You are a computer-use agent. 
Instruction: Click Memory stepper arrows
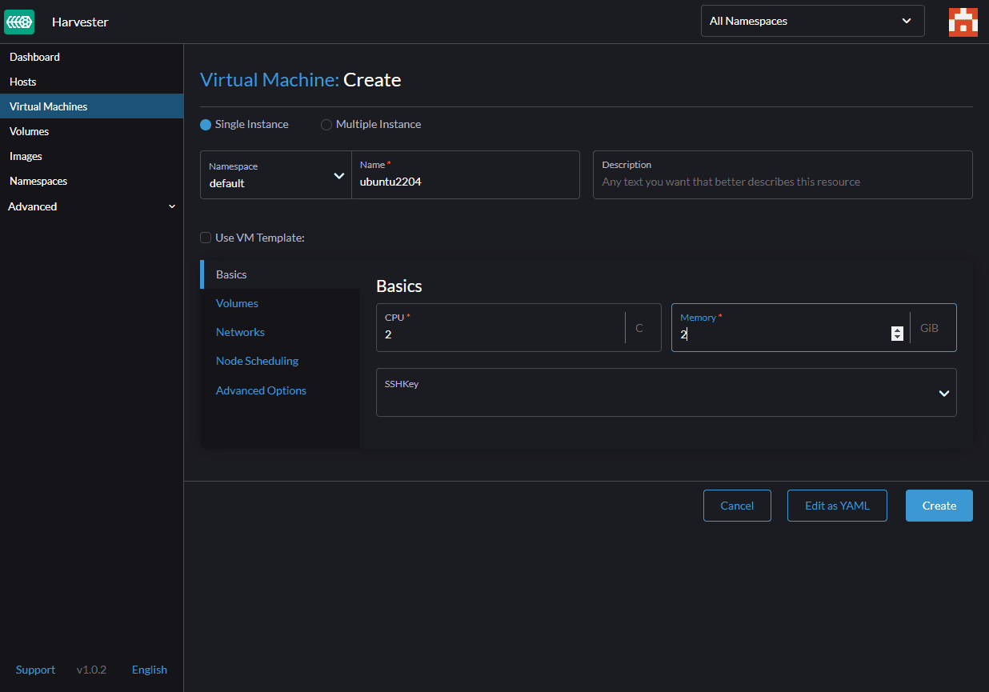tap(897, 334)
